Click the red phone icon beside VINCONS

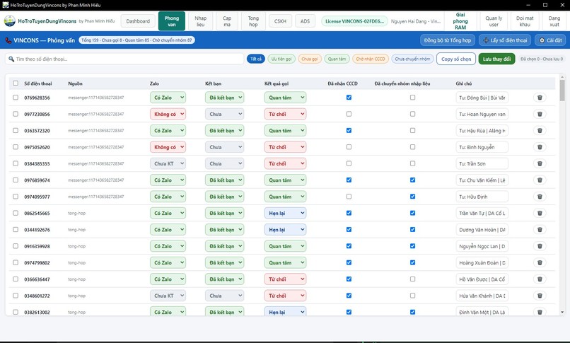coord(8,40)
